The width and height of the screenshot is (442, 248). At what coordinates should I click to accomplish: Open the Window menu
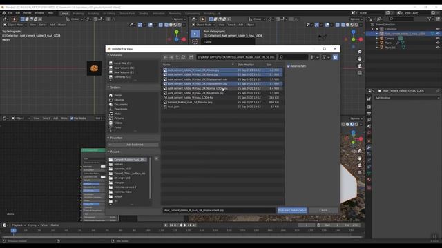[39, 13]
